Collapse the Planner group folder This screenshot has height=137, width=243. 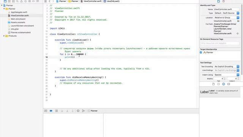[x=4, y=9]
